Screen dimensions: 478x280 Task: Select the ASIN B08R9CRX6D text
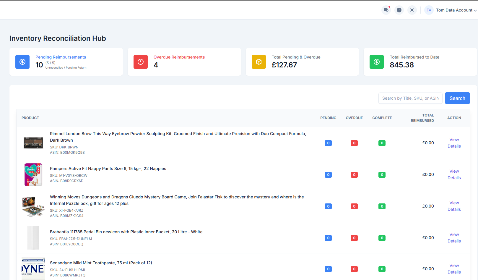coord(67,181)
